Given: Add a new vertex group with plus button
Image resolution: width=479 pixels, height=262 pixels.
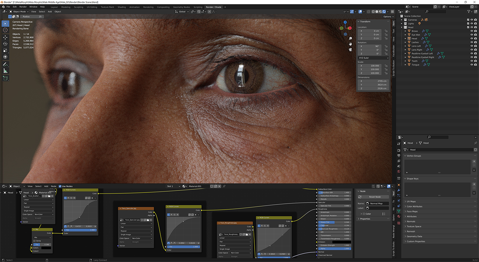Looking at the screenshot, I should (474, 161).
